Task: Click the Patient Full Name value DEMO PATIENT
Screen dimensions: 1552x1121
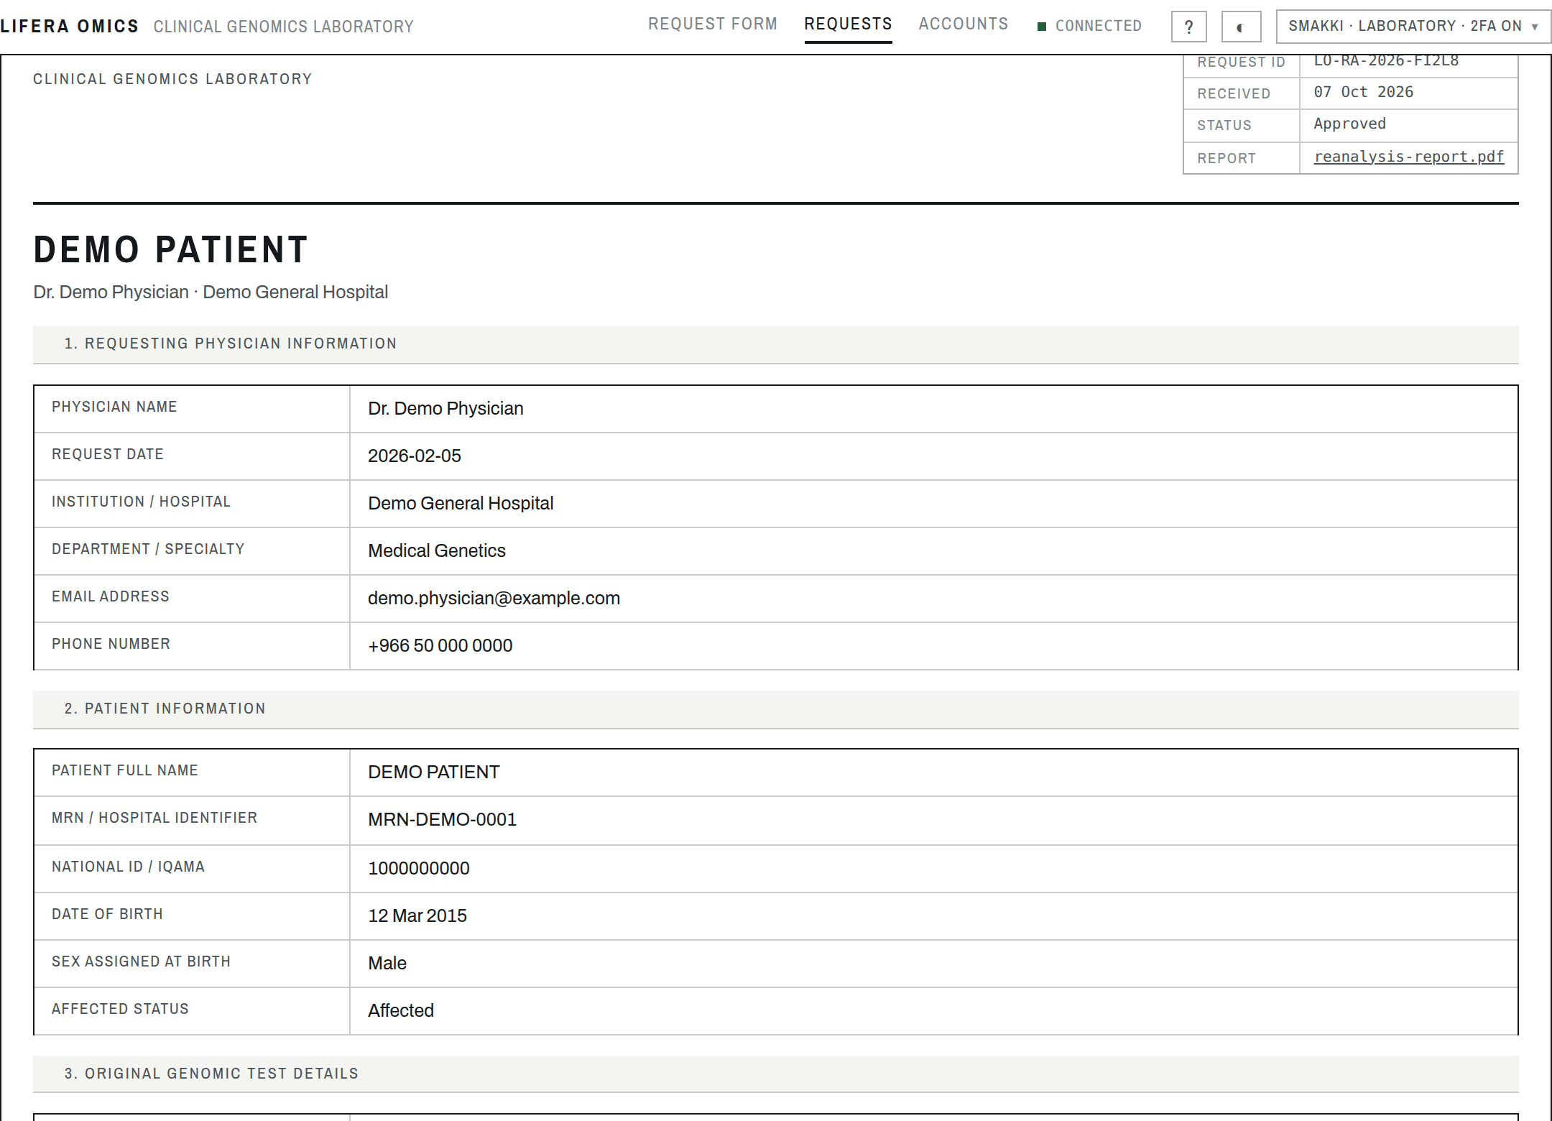Action: pyautogui.click(x=433, y=772)
